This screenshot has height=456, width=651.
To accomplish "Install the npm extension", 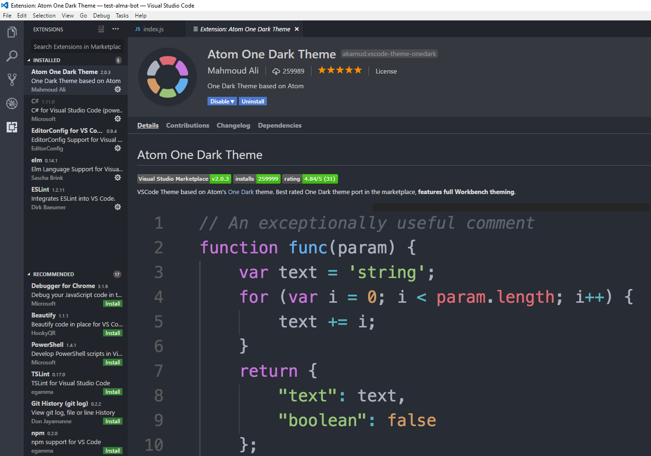I will coord(113,451).
